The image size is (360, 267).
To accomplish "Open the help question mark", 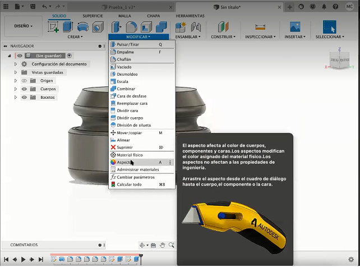I will click(x=335, y=7).
